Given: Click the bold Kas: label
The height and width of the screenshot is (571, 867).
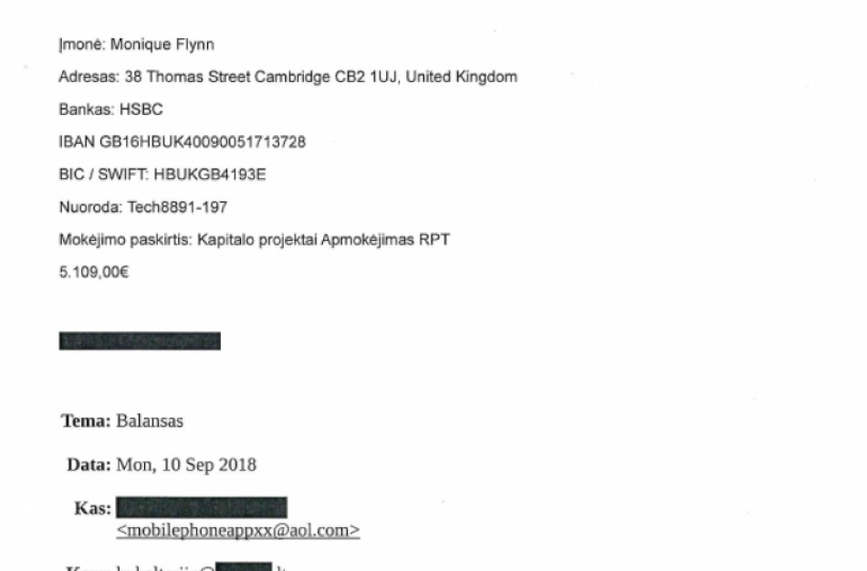Looking at the screenshot, I should point(93,508).
